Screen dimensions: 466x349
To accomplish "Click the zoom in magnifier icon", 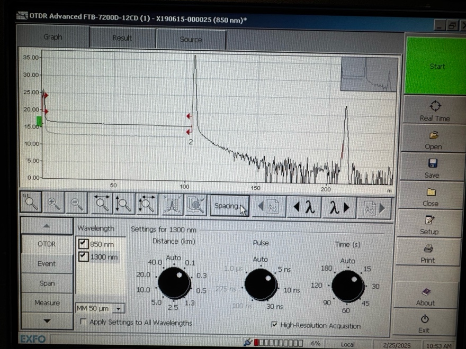I will (53, 203).
